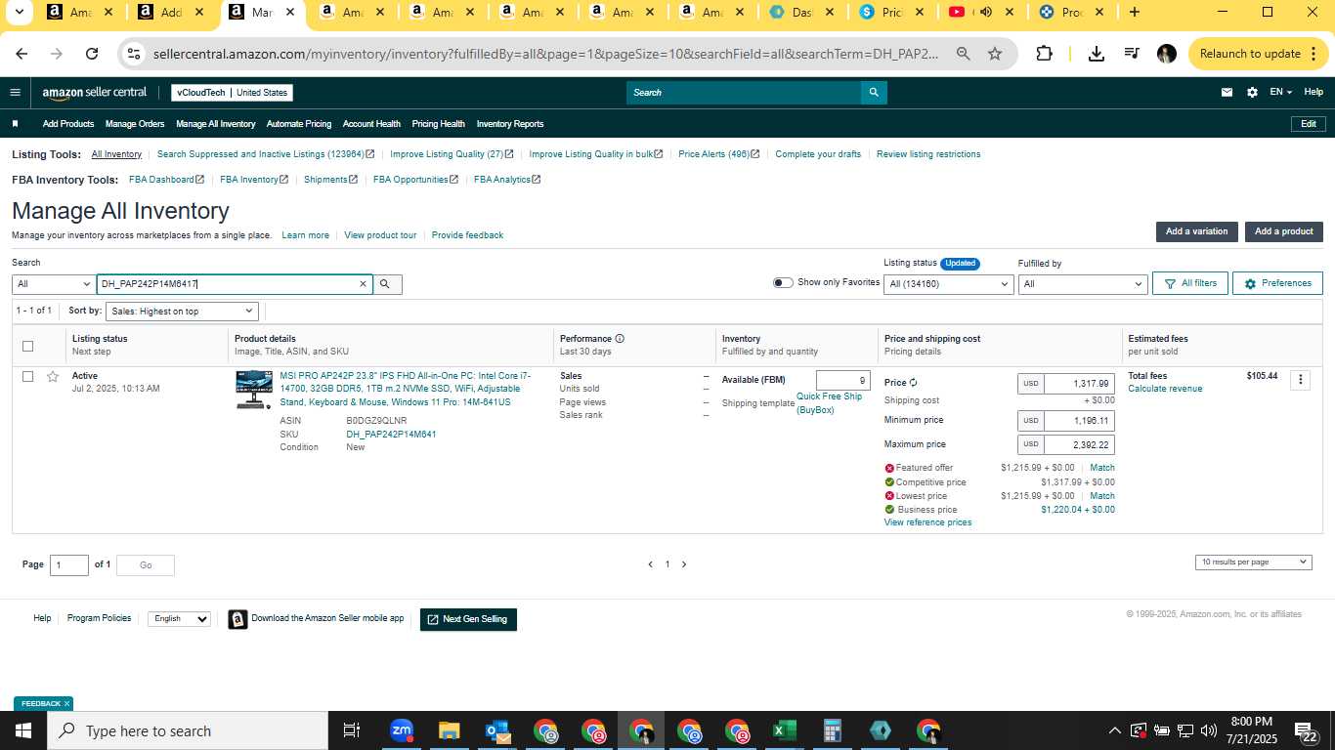Favorite the MSI PRO listing with star
The image size is (1335, 750).
(x=53, y=376)
